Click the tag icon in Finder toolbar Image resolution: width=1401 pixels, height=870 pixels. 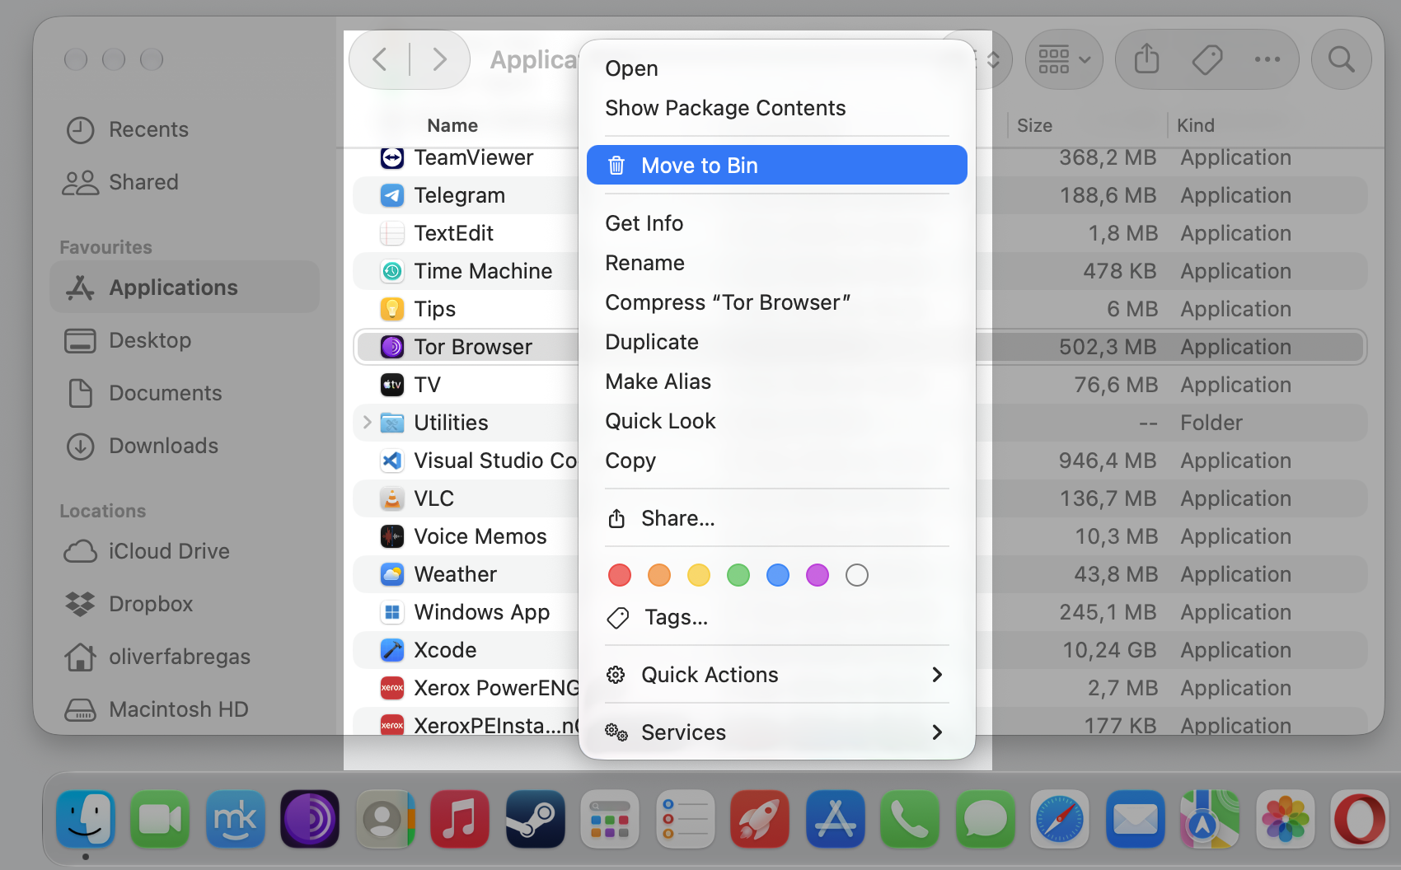click(1207, 59)
